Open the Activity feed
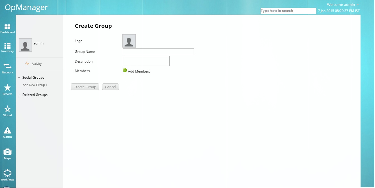 [x=36, y=63]
